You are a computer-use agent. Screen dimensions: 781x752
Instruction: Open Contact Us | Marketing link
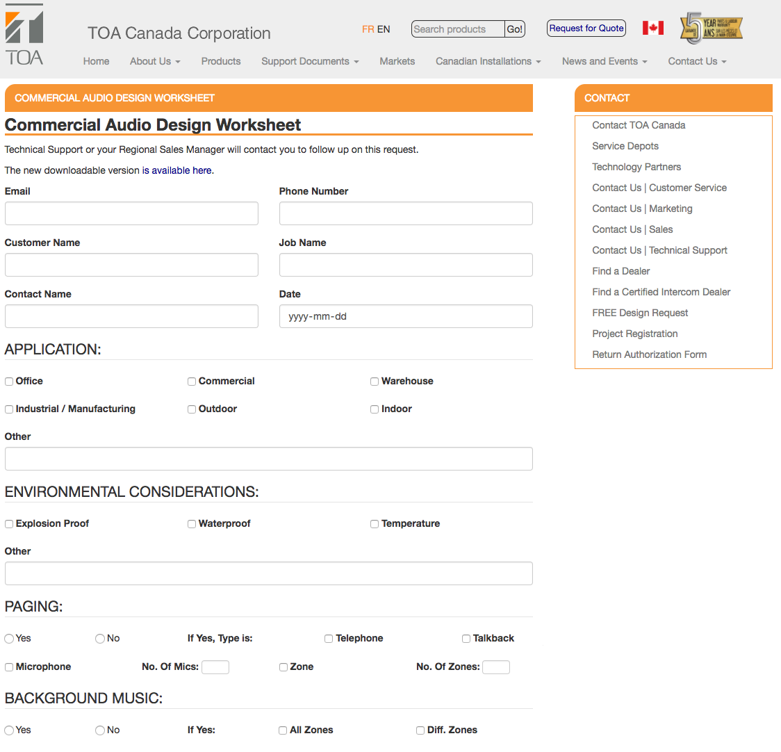point(642,209)
